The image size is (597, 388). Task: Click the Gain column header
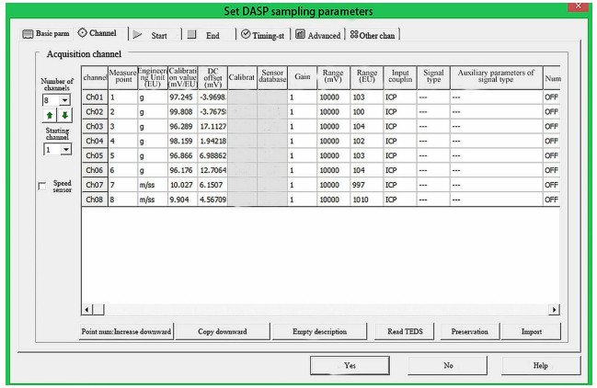click(303, 77)
